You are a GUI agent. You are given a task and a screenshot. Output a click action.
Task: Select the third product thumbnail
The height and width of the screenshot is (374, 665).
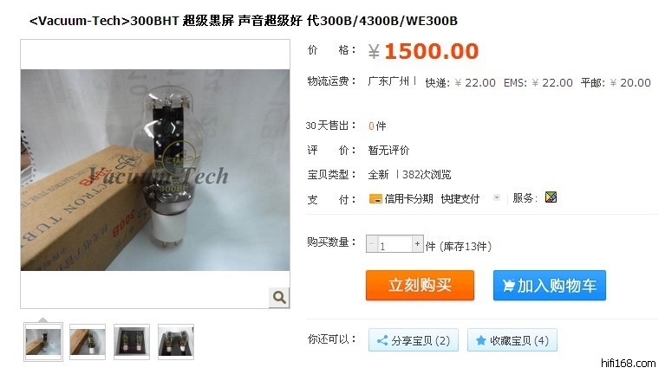[x=132, y=342]
